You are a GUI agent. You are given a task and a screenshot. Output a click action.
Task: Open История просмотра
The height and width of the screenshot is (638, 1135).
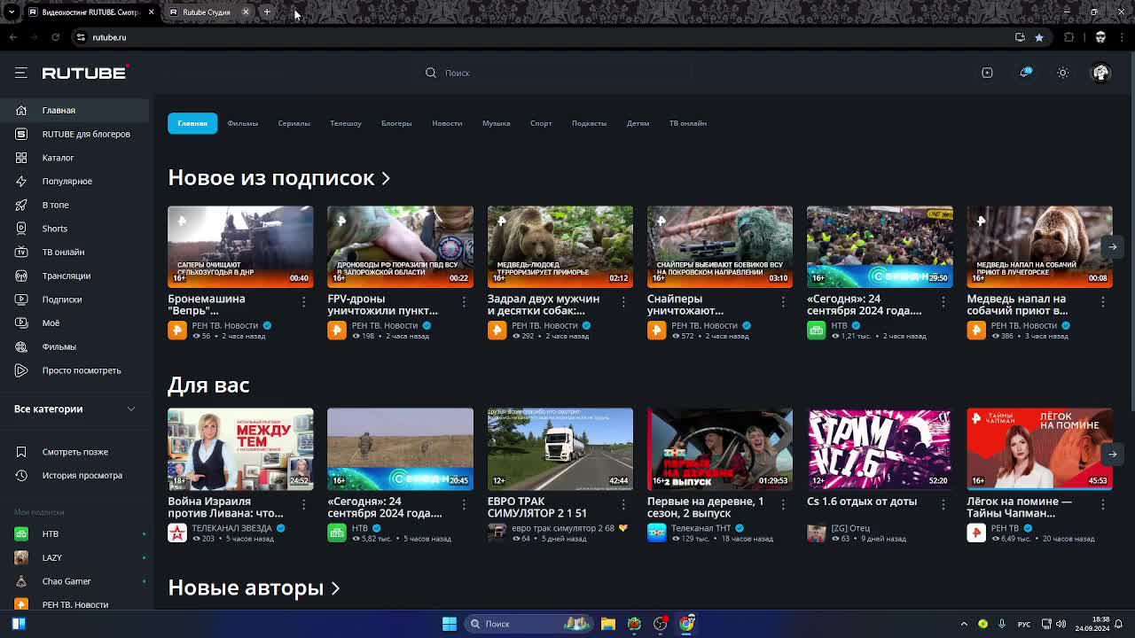click(x=74, y=475)
